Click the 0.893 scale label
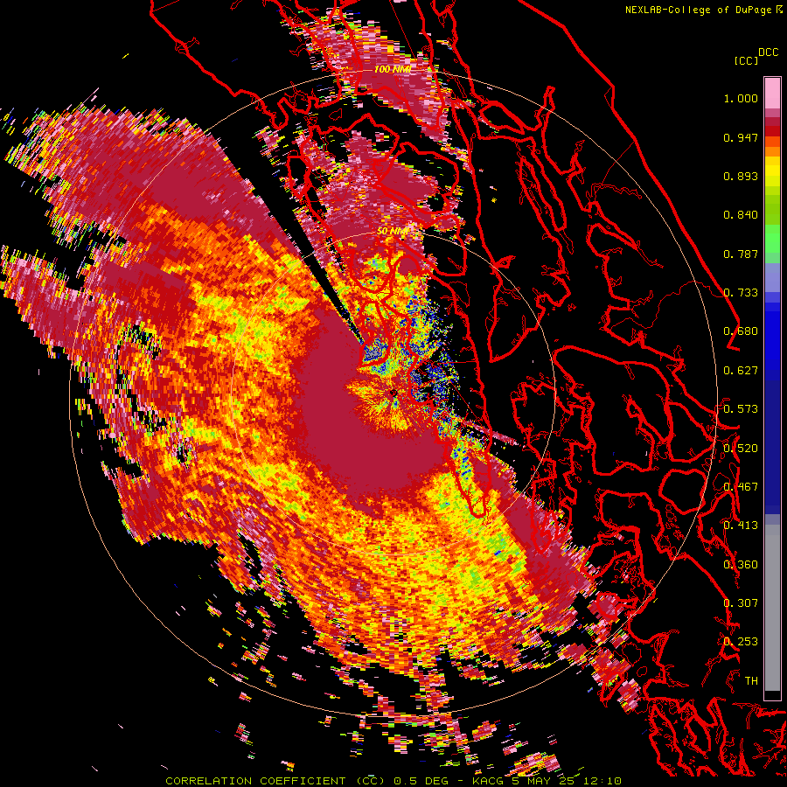Viewport: 787px width, 787px height. point(741,176)
